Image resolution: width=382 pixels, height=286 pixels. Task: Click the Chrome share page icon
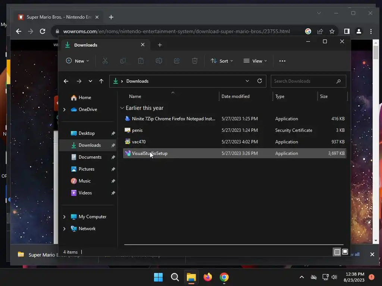coord(320,31)
